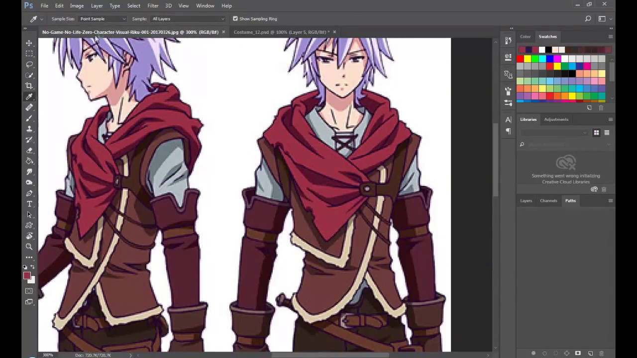Viewport: 637px width, 358px height.
Task: Open the Image menu
Action: click(77, 5)
